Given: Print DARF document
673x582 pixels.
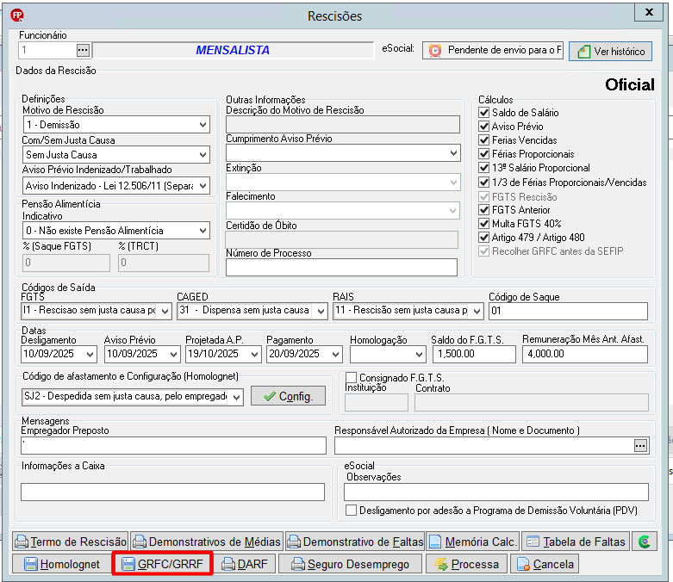Looking at the screenshot, I should [245, 564].
